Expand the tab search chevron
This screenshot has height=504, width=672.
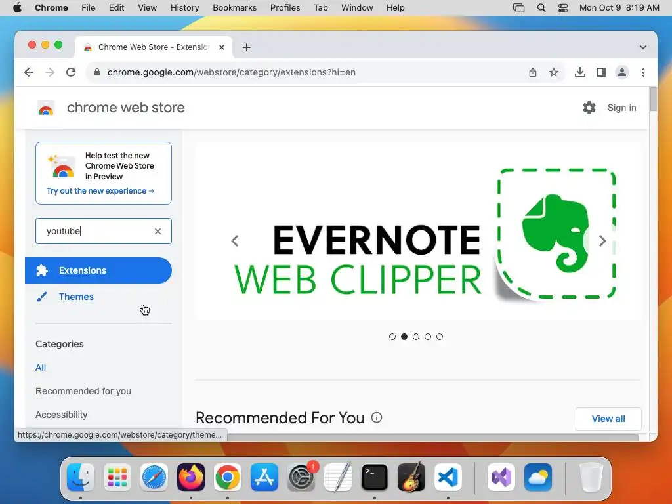coord(643,47)
